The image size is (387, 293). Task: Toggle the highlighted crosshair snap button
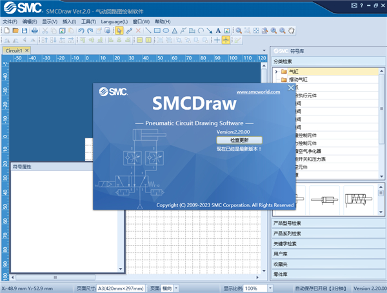tap(226, 40)
